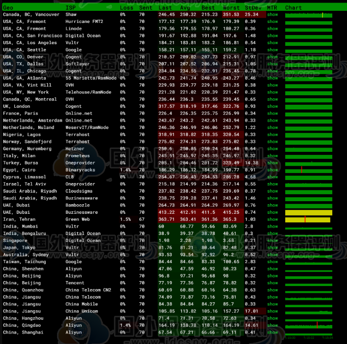Open 'show' link for San Francisco Digital Ocean
This screenshot has width=347, height=344.
272,36
